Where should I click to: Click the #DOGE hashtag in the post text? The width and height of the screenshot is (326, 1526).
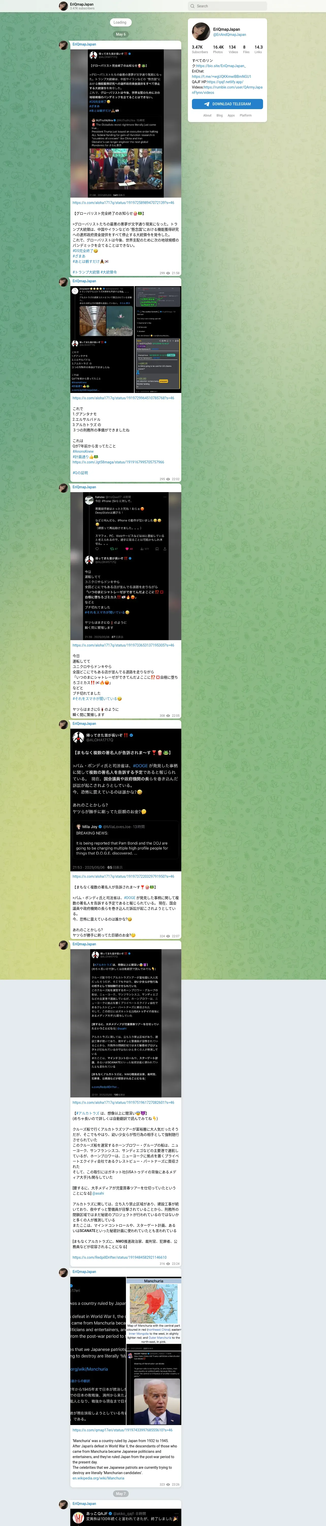(x=129, y=898)
